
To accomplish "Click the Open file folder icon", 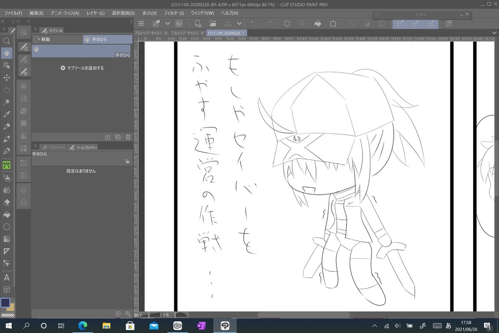I will coord(212,23).
